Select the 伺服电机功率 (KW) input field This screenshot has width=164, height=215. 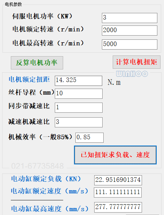129,18
